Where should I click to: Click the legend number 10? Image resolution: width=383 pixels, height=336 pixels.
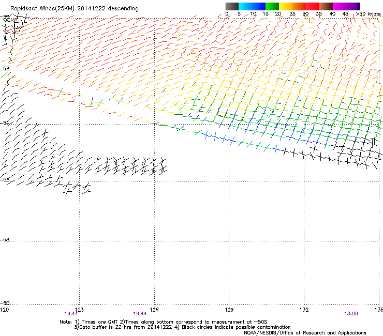pos(253,14)
